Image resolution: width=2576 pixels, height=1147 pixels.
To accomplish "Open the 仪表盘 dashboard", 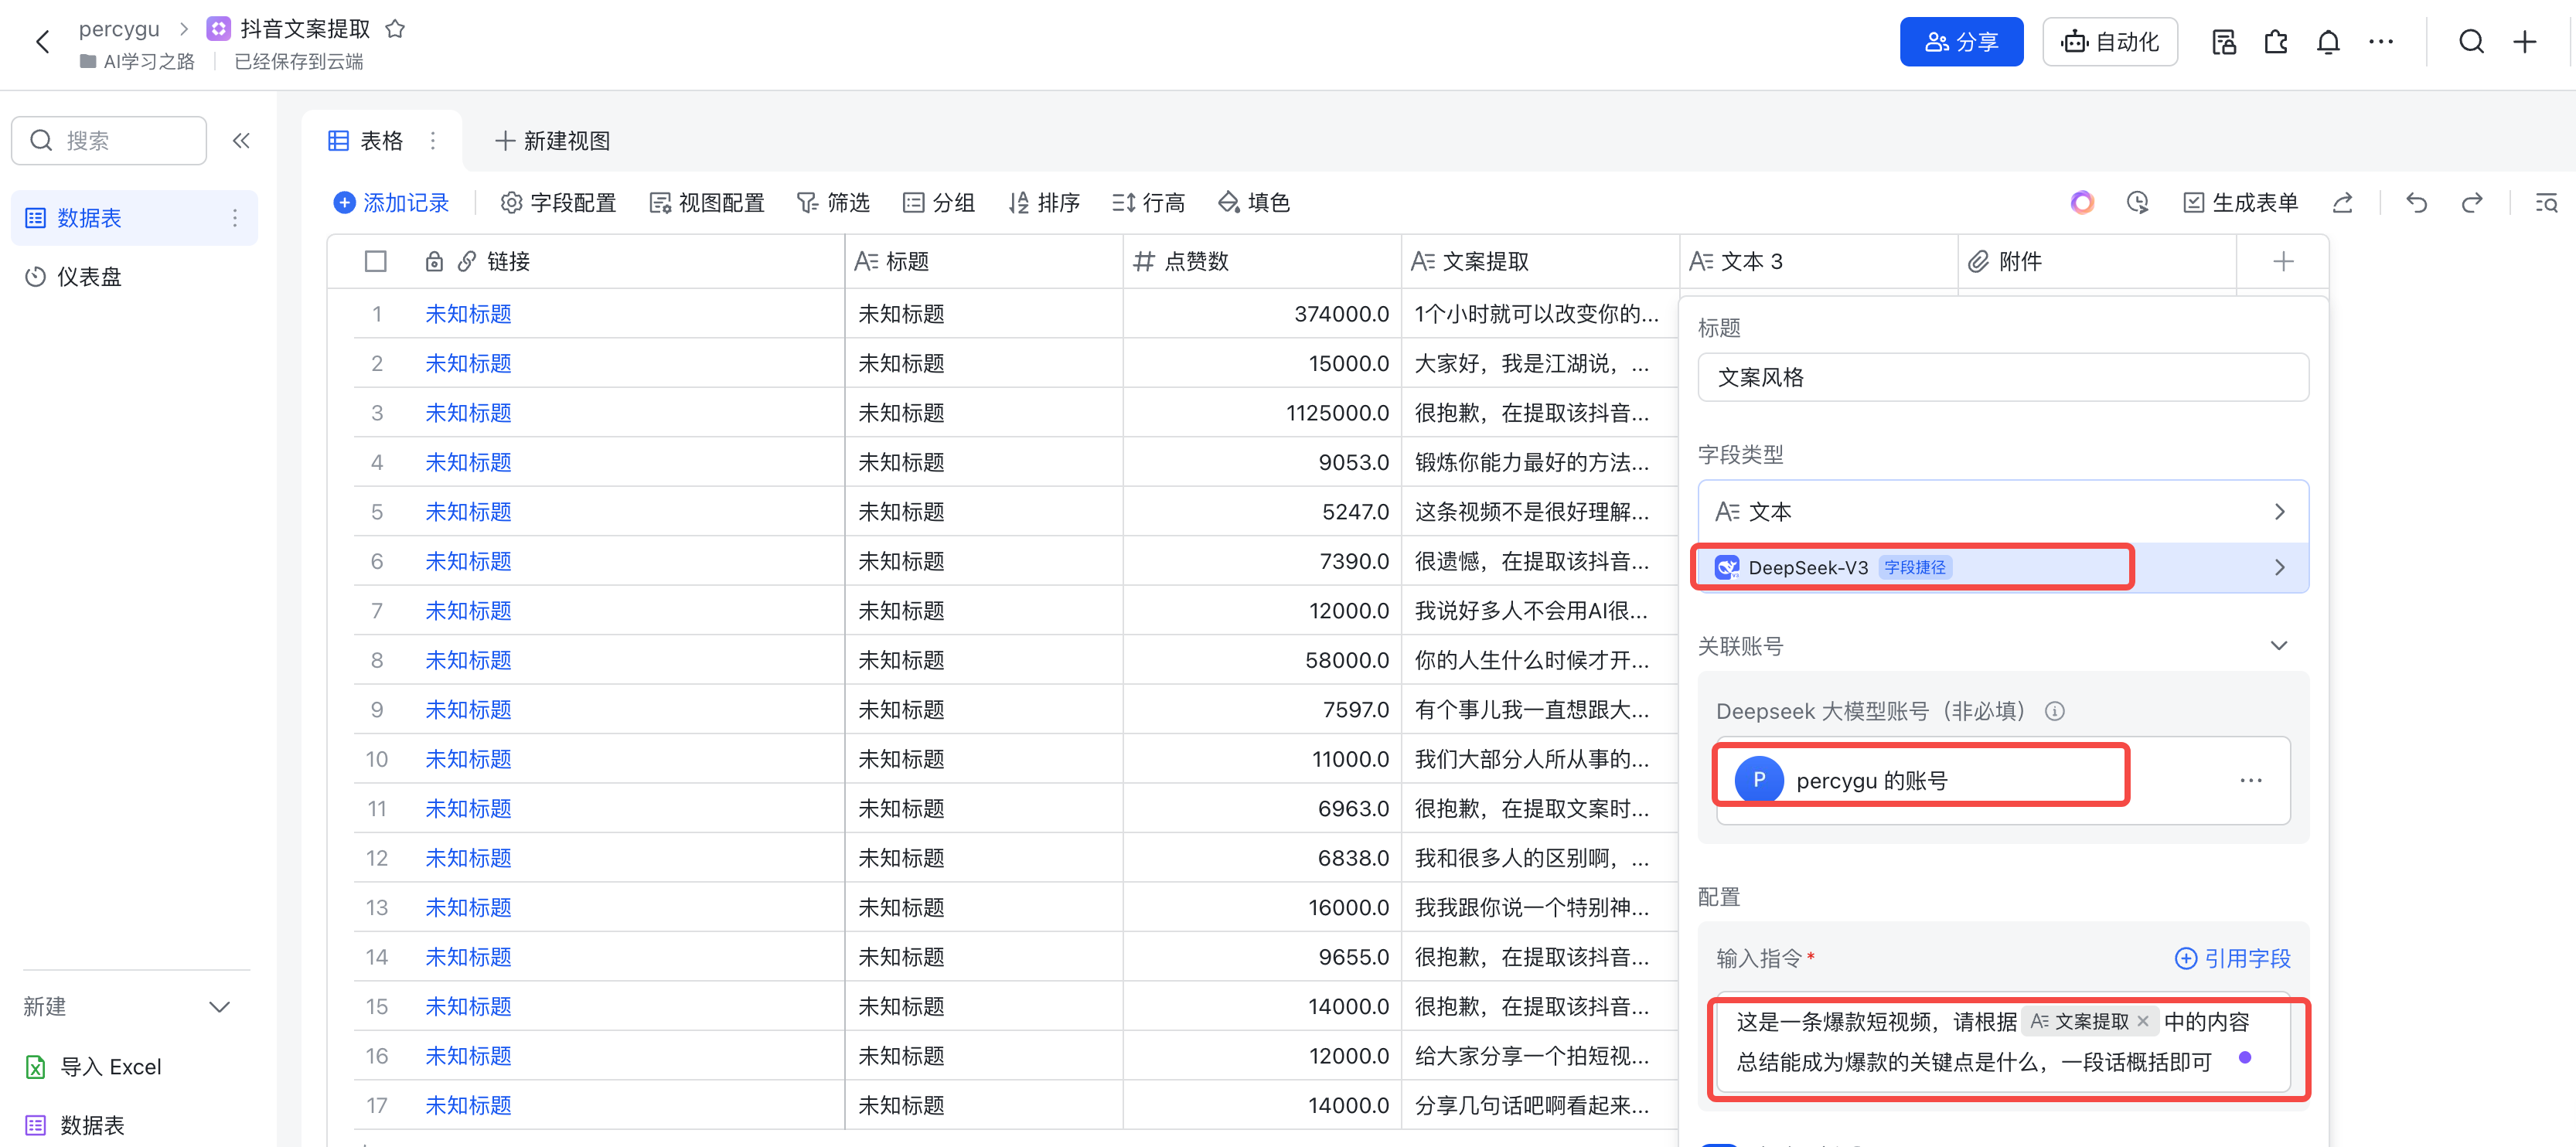I will pyautogui.click(x=74, y=277).
